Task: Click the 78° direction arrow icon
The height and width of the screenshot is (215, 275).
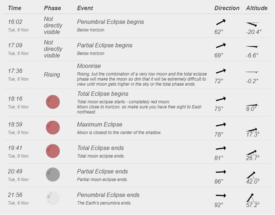Action: coord(221,125)
